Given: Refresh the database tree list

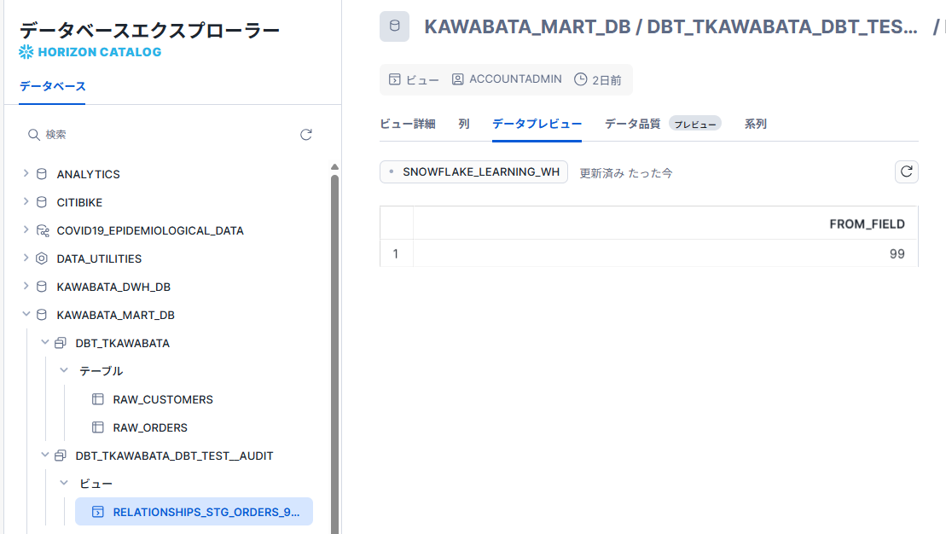Looking at the screenshot, I should click(306, 135).
